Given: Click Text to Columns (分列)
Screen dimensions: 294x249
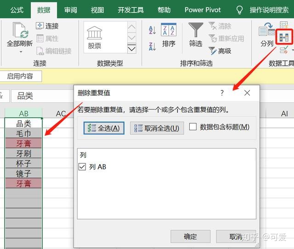Looking at the screenshot, I should pyautogui.click(x=266, y=35).
